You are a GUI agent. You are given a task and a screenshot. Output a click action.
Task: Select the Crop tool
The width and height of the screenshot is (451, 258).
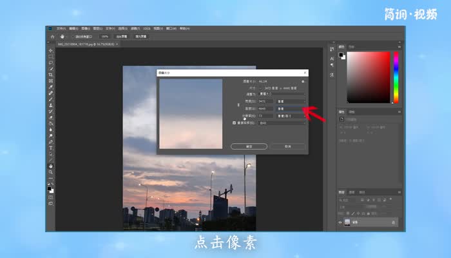pyautogui.click(x=51, y=75)
